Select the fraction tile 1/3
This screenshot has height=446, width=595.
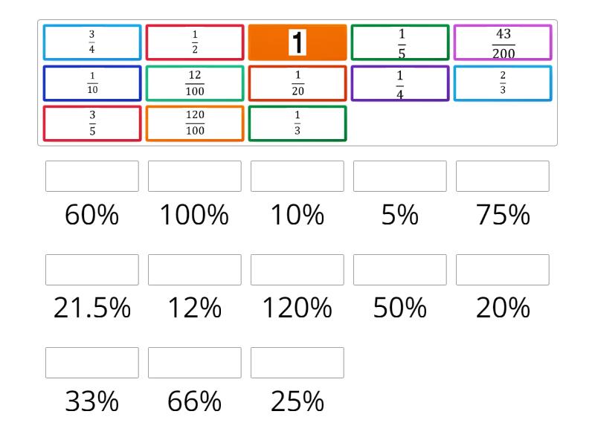(x=297, y=125)
